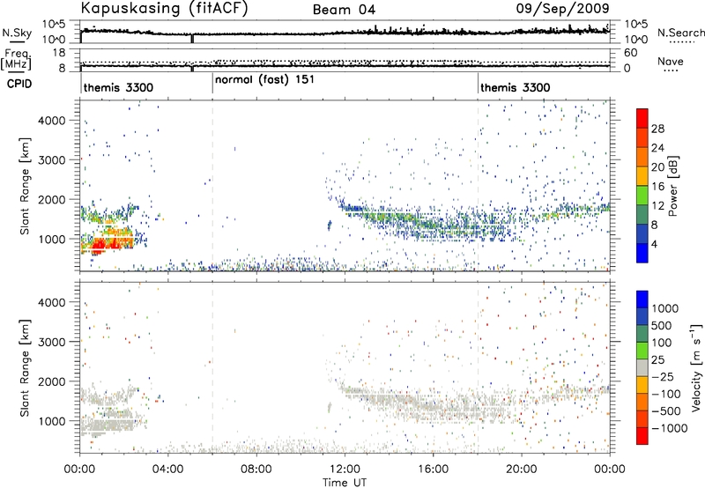Click the Kapuskasing (fitACF) plot title
Viewport: 705px width, 488px height.
(164, 8)
